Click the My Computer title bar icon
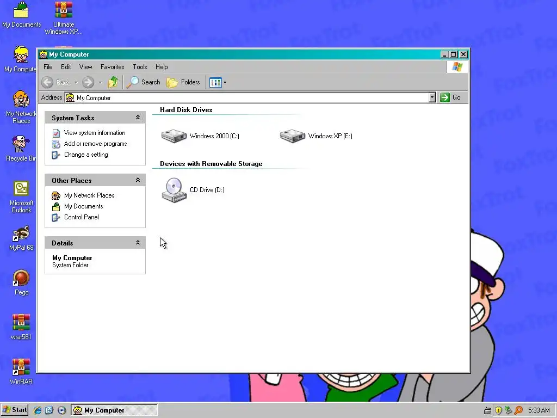The height and width of the screenshot is (418, 557). pyautogui.click(x=44, y=54)
